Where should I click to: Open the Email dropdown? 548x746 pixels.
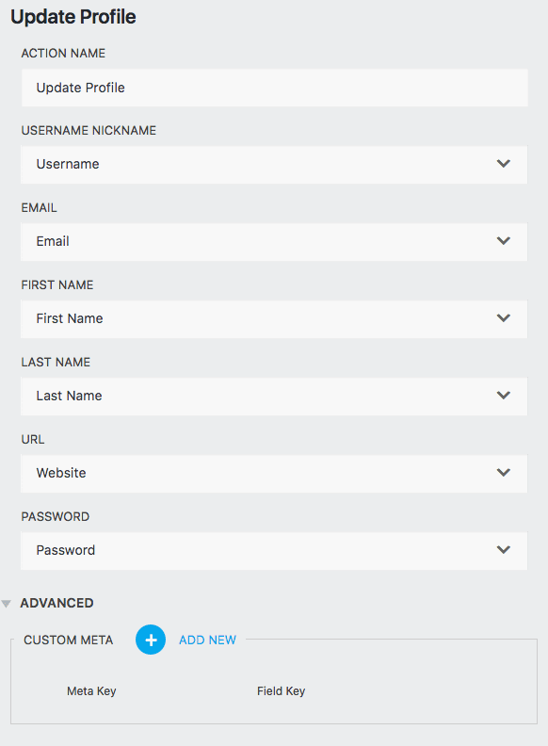coord(274,242)
